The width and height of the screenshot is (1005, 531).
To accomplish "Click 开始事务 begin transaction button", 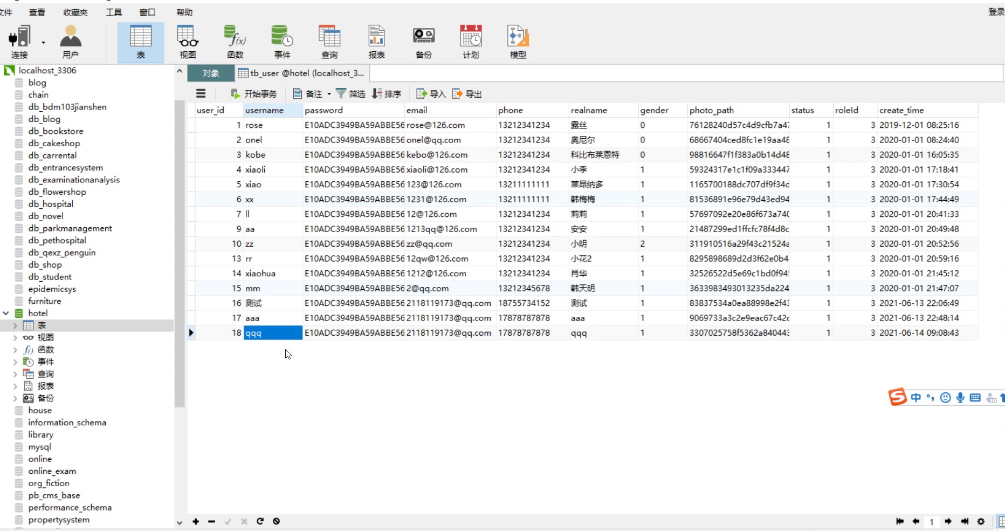I will pyautogui.click(x=253, y=94).
